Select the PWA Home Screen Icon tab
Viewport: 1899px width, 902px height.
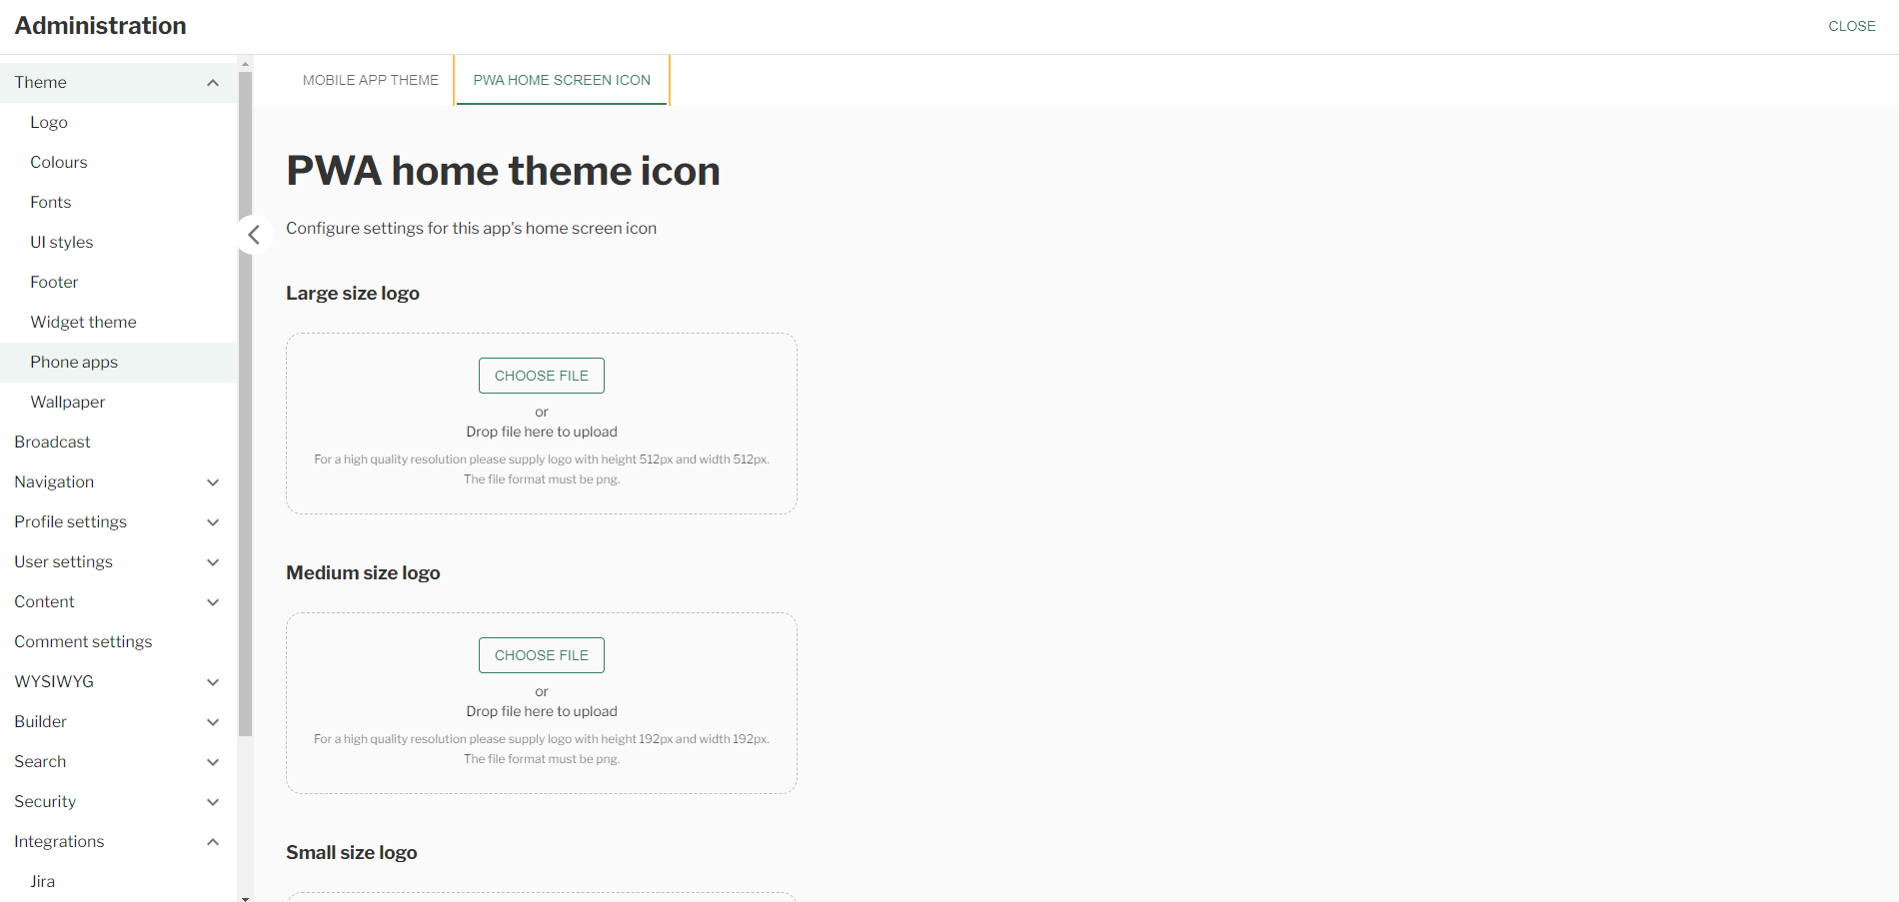point(562,80)
